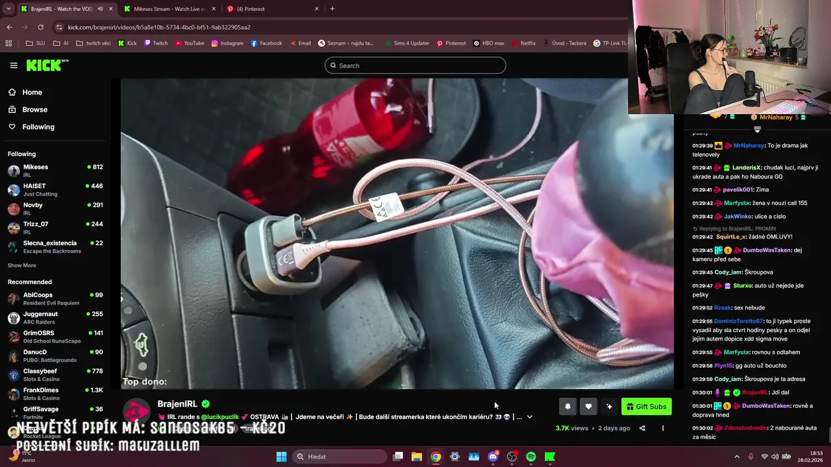Open the tab search dropdown
831x467 pixels.
tap(8, 9)
